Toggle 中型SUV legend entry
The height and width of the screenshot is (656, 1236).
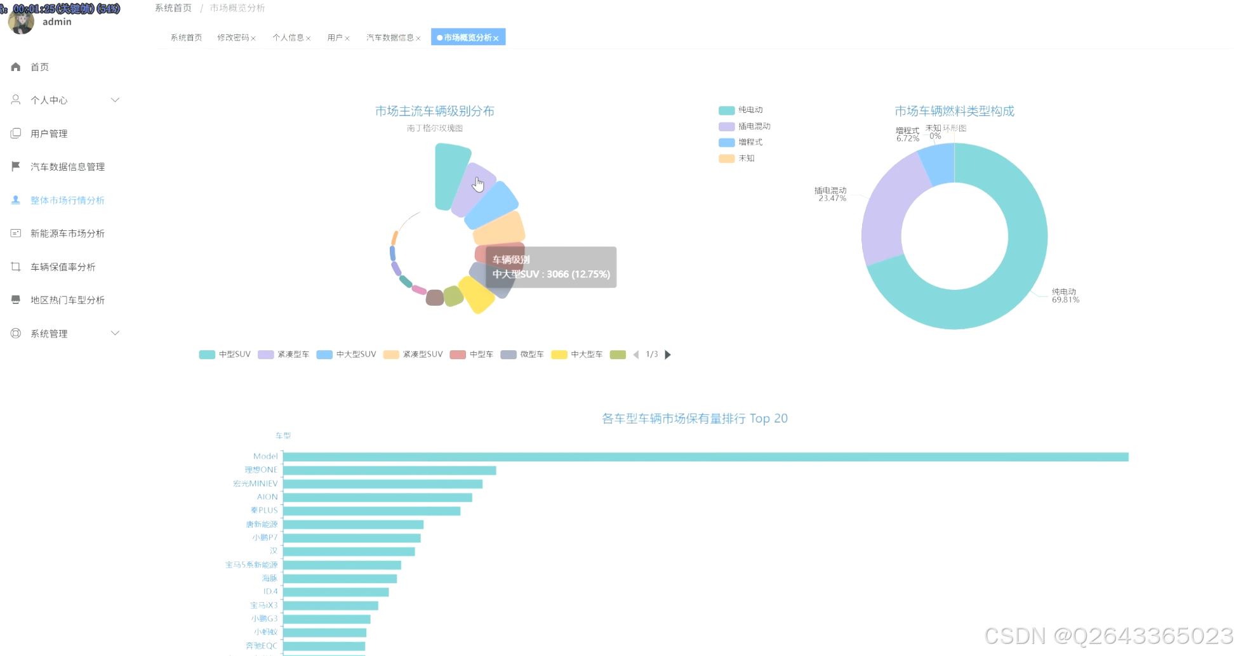click(225, 355)
